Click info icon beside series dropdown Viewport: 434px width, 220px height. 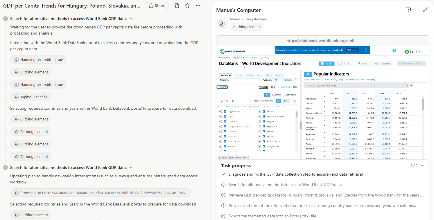click(x=412, y=85)
